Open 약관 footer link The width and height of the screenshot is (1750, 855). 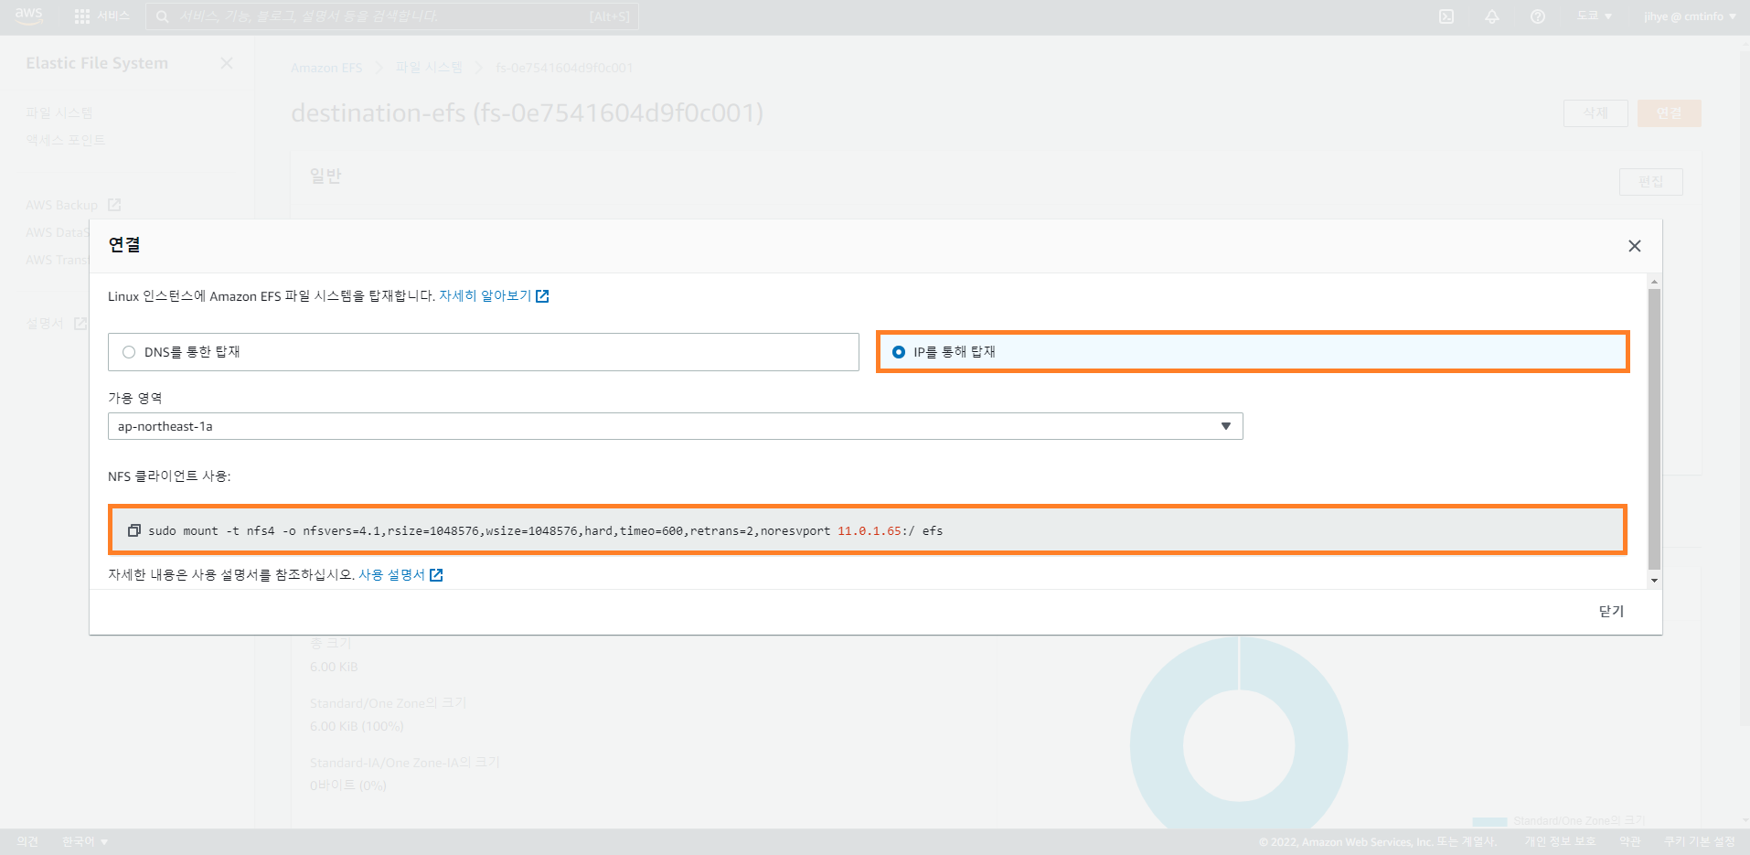click(x=1629, y=841)
